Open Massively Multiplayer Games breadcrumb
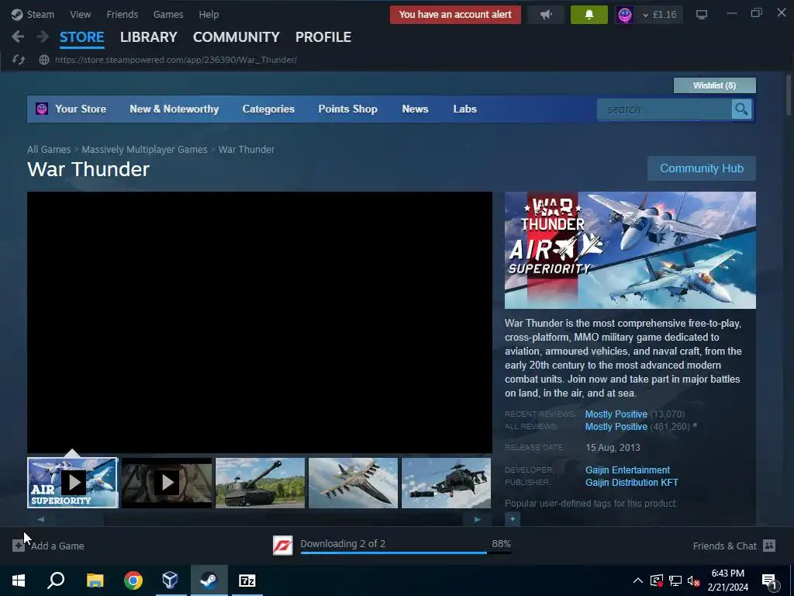Image resolution: width=794 pixels, height=596 pixels. (x=144, y=150)
